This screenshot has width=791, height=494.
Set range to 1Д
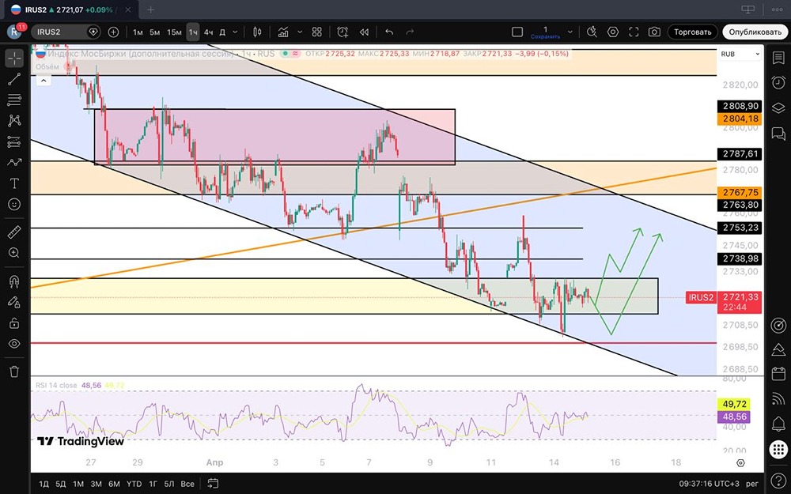tap(44, 484)
